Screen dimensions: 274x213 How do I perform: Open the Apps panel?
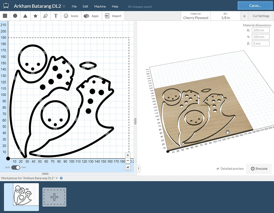coord(91,16)
